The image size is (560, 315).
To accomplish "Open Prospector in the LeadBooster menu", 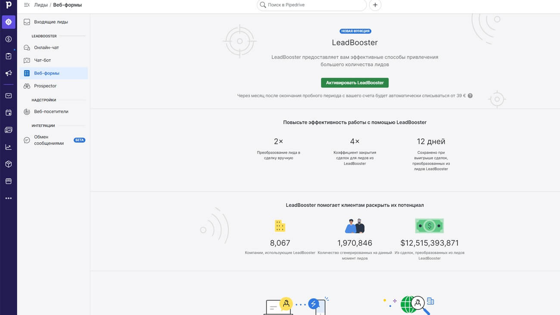I will pos(45,86).
